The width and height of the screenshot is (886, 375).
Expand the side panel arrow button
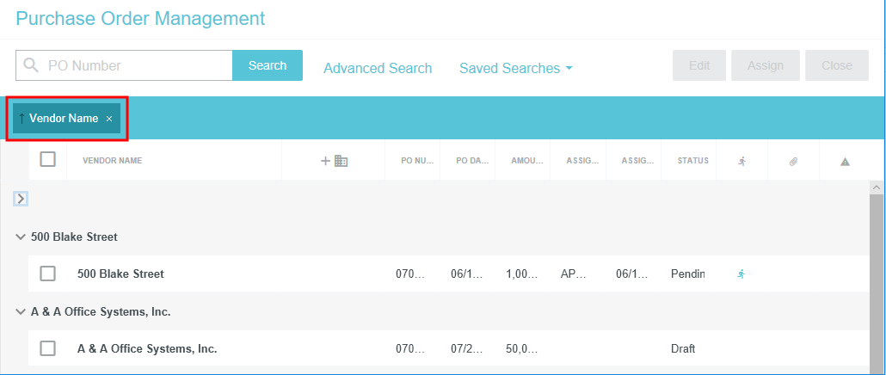tap(21, 199)
